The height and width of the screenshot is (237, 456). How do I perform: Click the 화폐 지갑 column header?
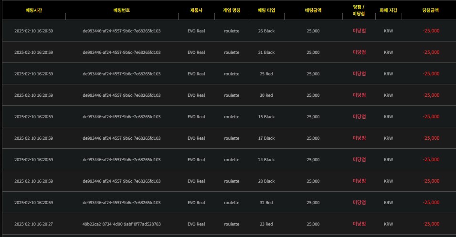(388, 10)
